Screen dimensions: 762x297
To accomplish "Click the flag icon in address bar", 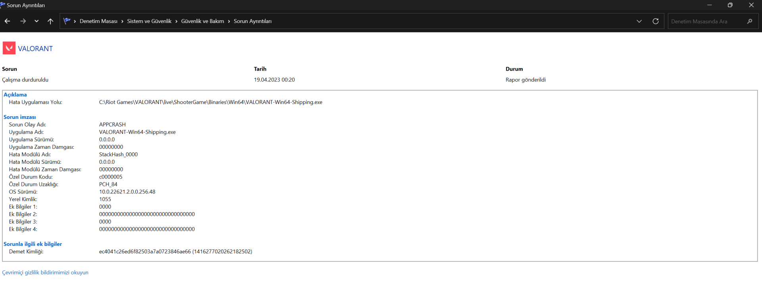I will [67, 21].
